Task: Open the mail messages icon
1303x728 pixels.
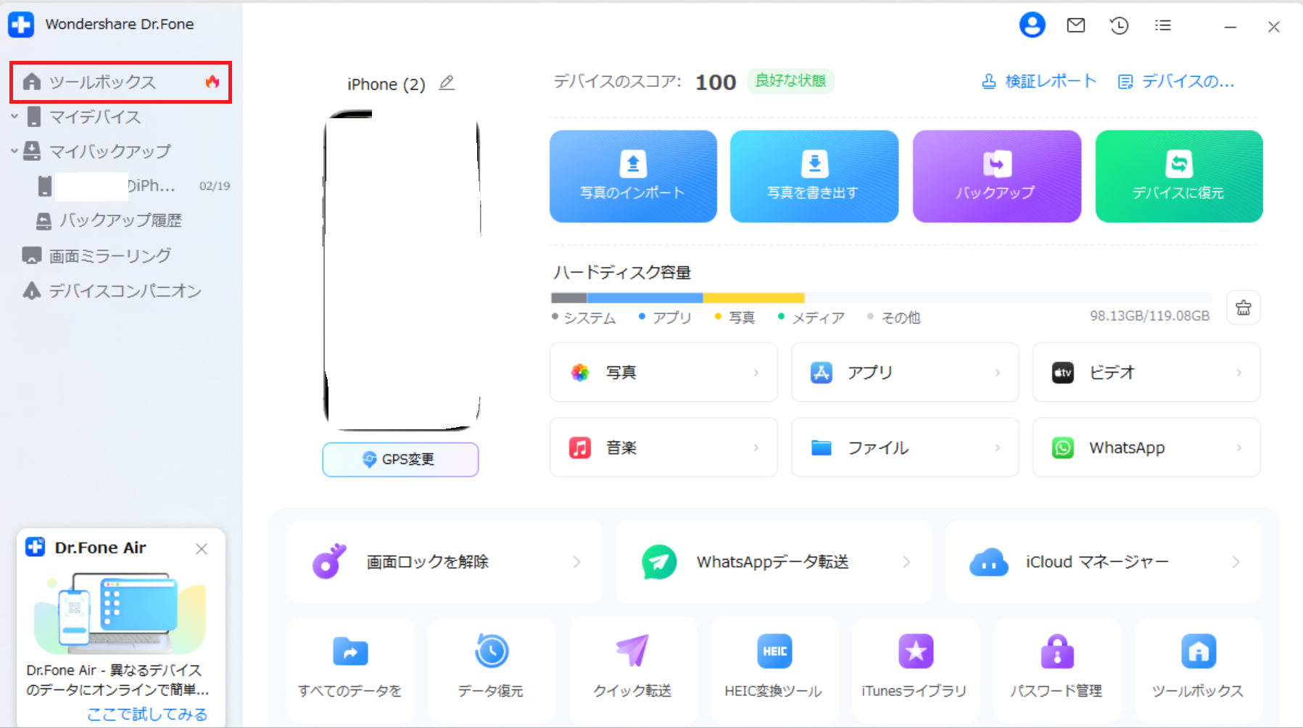Action: pos(1076,25)
